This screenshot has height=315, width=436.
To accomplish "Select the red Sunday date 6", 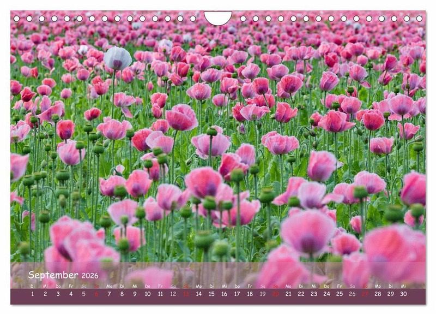I will pyautogui.click(x=96, y=294).
